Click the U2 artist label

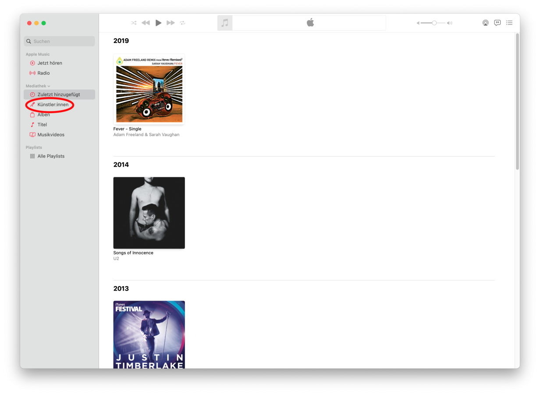(x=116, y=259)
